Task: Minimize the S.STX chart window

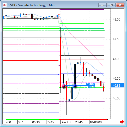Action: click(x=102, y=5)
